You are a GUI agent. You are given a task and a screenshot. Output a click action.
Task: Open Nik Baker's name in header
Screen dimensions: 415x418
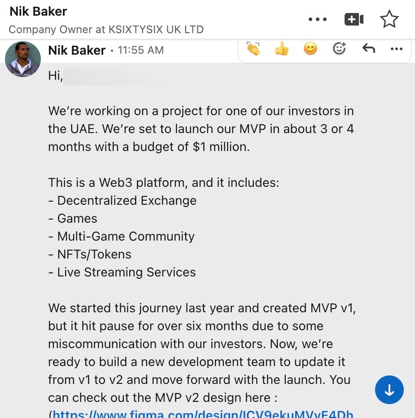(x=39, y=12)
